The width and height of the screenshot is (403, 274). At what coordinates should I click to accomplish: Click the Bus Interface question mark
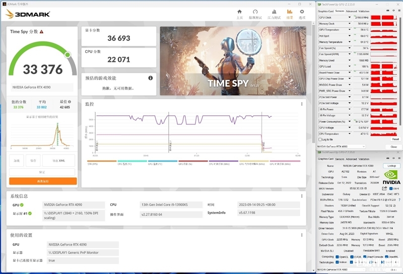[399, 200]
